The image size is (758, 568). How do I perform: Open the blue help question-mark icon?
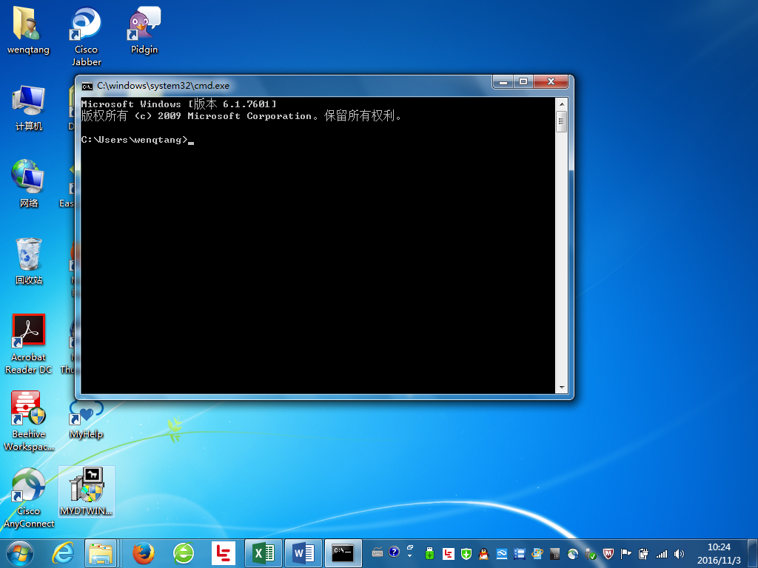click(394, 552)
